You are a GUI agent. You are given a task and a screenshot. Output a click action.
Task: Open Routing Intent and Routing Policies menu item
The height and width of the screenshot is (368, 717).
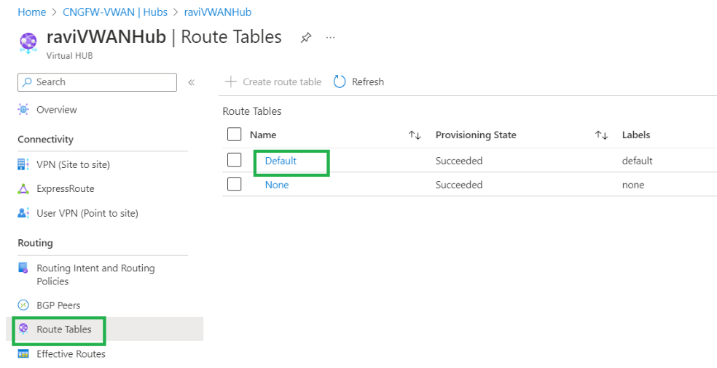tap(95, 274)
